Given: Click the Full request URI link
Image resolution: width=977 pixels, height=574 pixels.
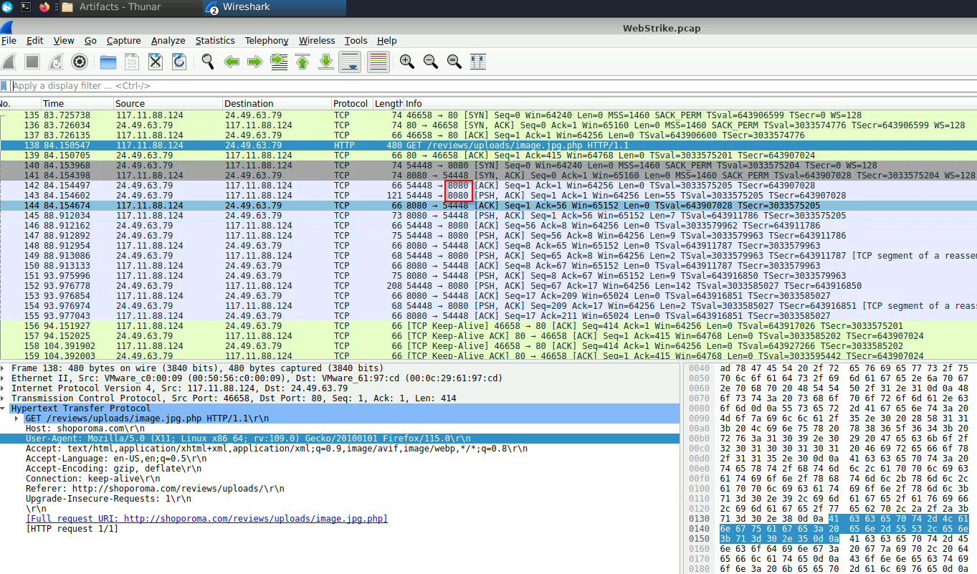Looking at the screenshot, I should coord(206,519).
